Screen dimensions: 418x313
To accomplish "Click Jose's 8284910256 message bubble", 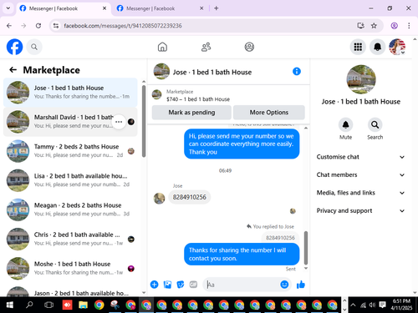I will [x=190, y=197].
